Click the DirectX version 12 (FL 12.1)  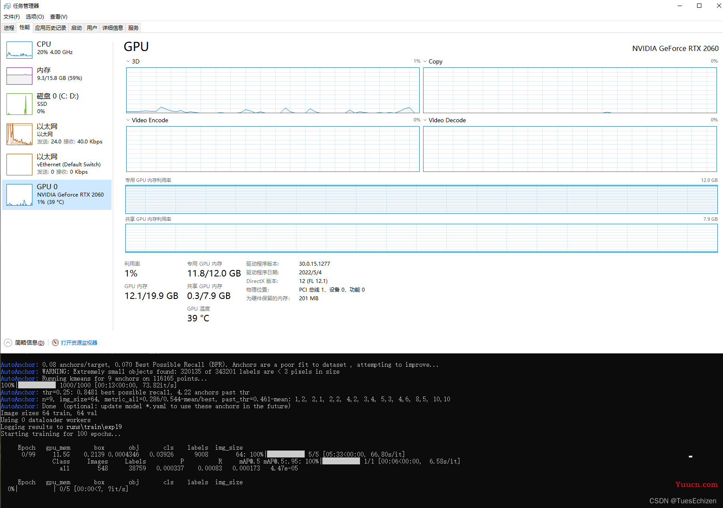click(313, 281)
